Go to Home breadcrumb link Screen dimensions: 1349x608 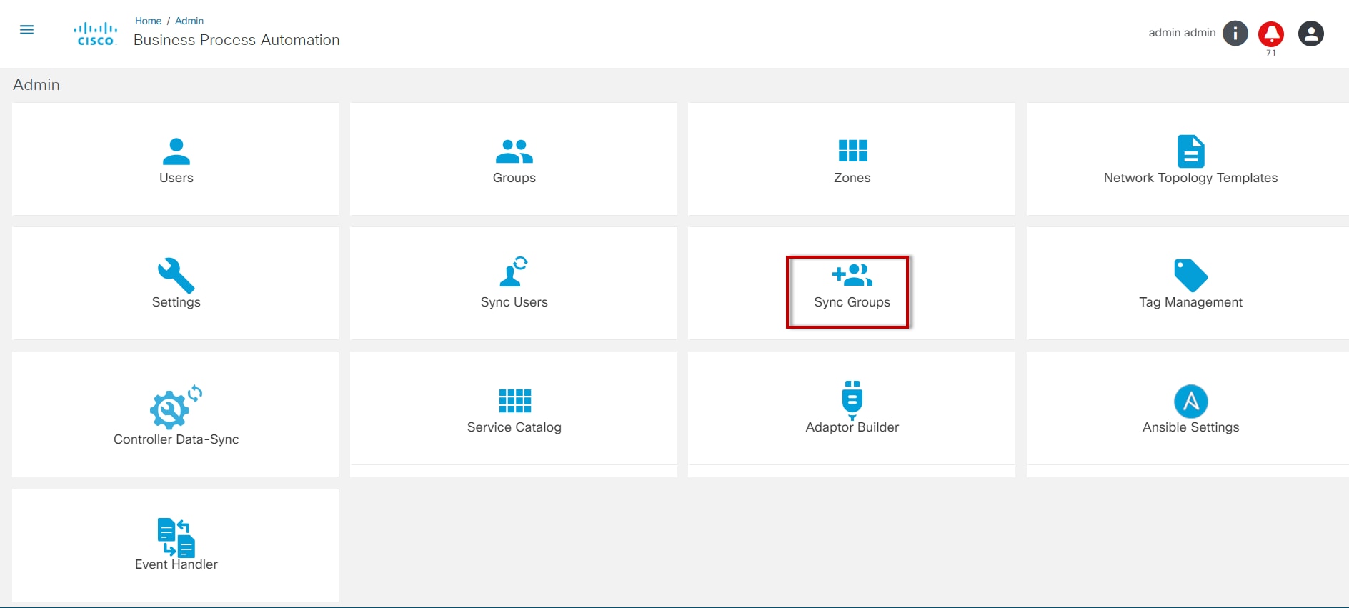click(148, 21)
